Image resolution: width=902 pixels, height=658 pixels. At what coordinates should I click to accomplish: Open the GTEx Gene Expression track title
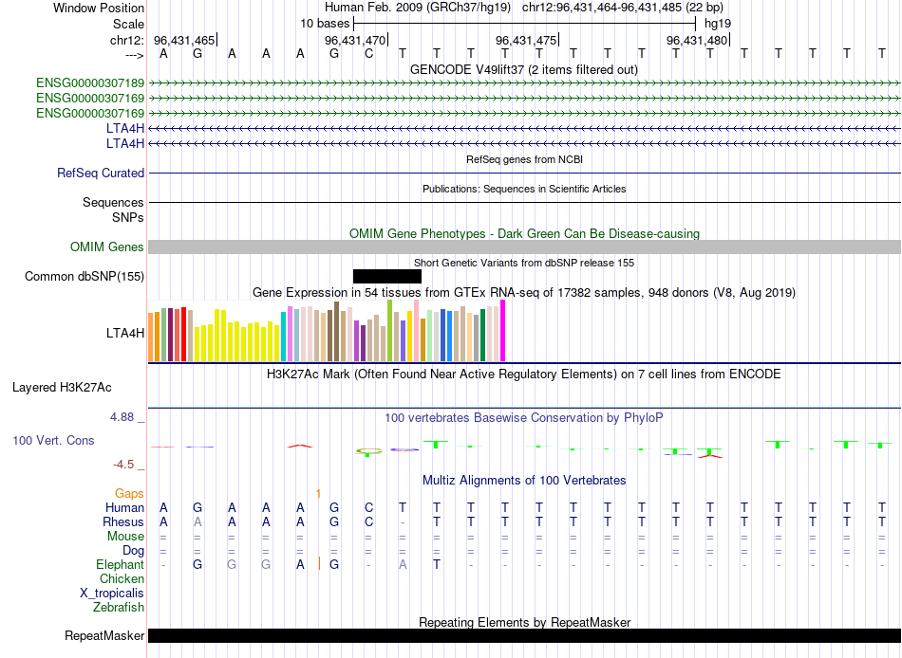[524, 293]
